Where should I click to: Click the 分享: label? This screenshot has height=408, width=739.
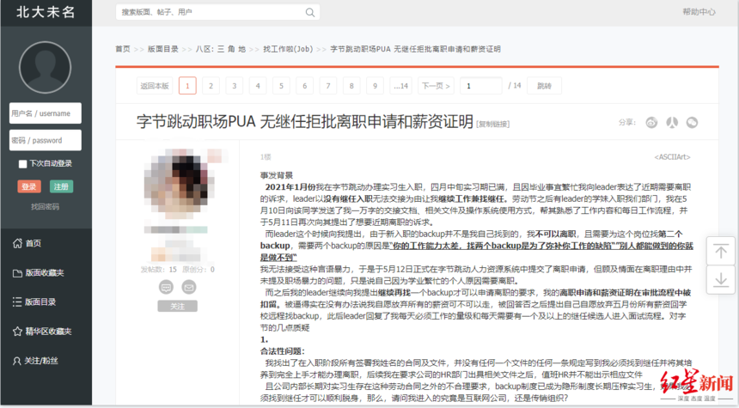tap(627, 123)
